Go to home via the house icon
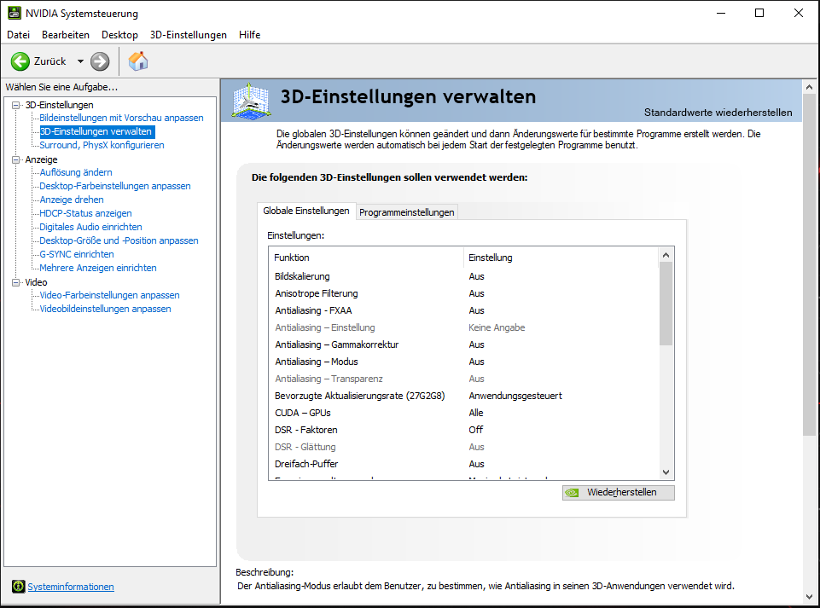820x608 pixels. point(138,61)
